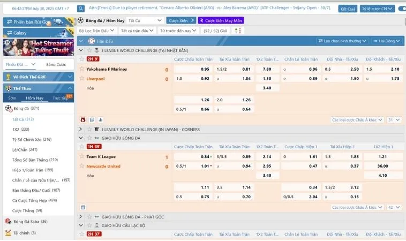Click Team K League 1X2 odds 2.14
406x241 pixels.
(267, 156)
